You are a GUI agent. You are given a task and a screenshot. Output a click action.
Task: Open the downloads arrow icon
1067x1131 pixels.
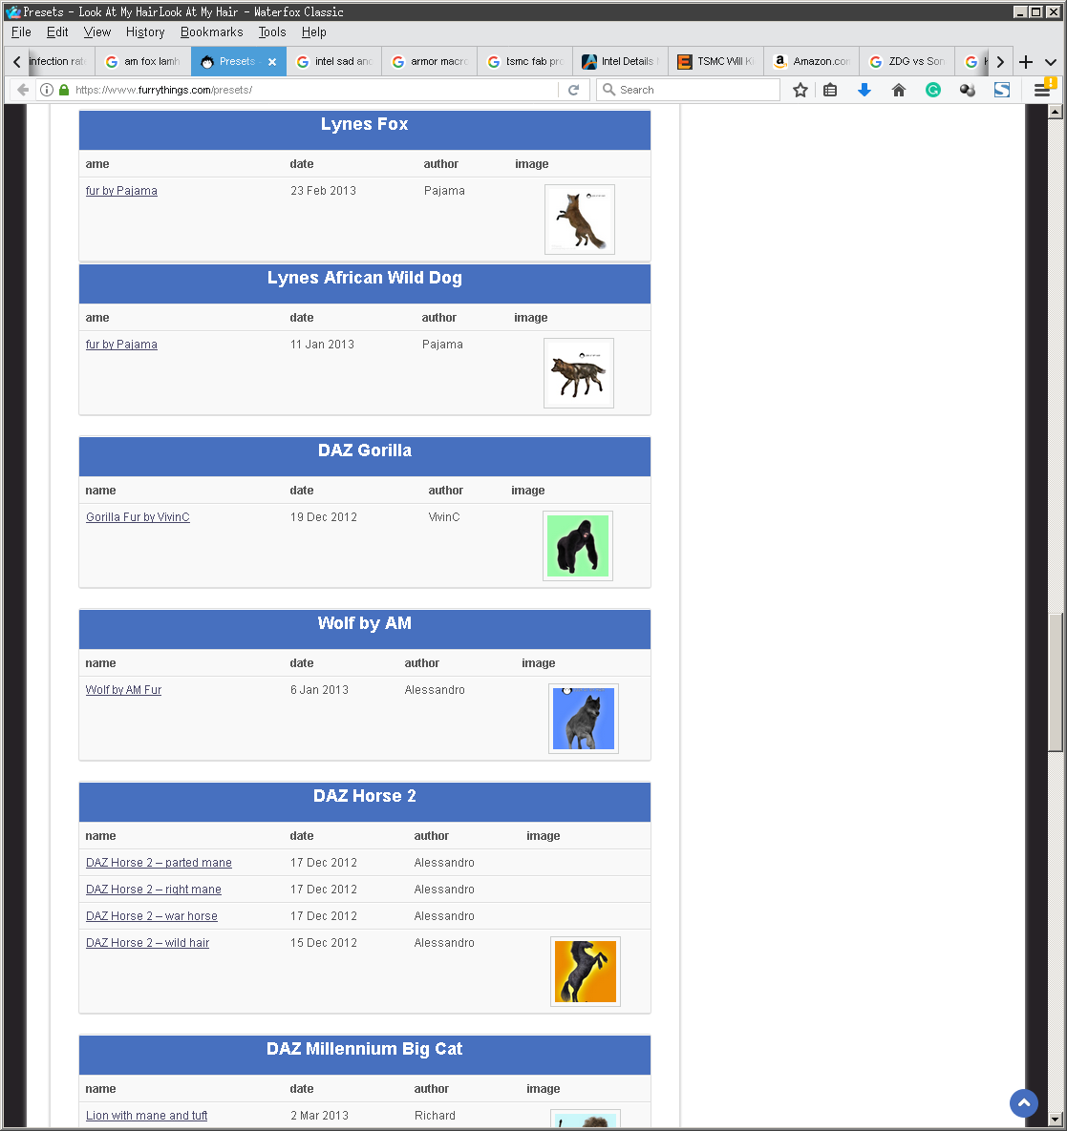pyautogui.click(x=864, y=90)
